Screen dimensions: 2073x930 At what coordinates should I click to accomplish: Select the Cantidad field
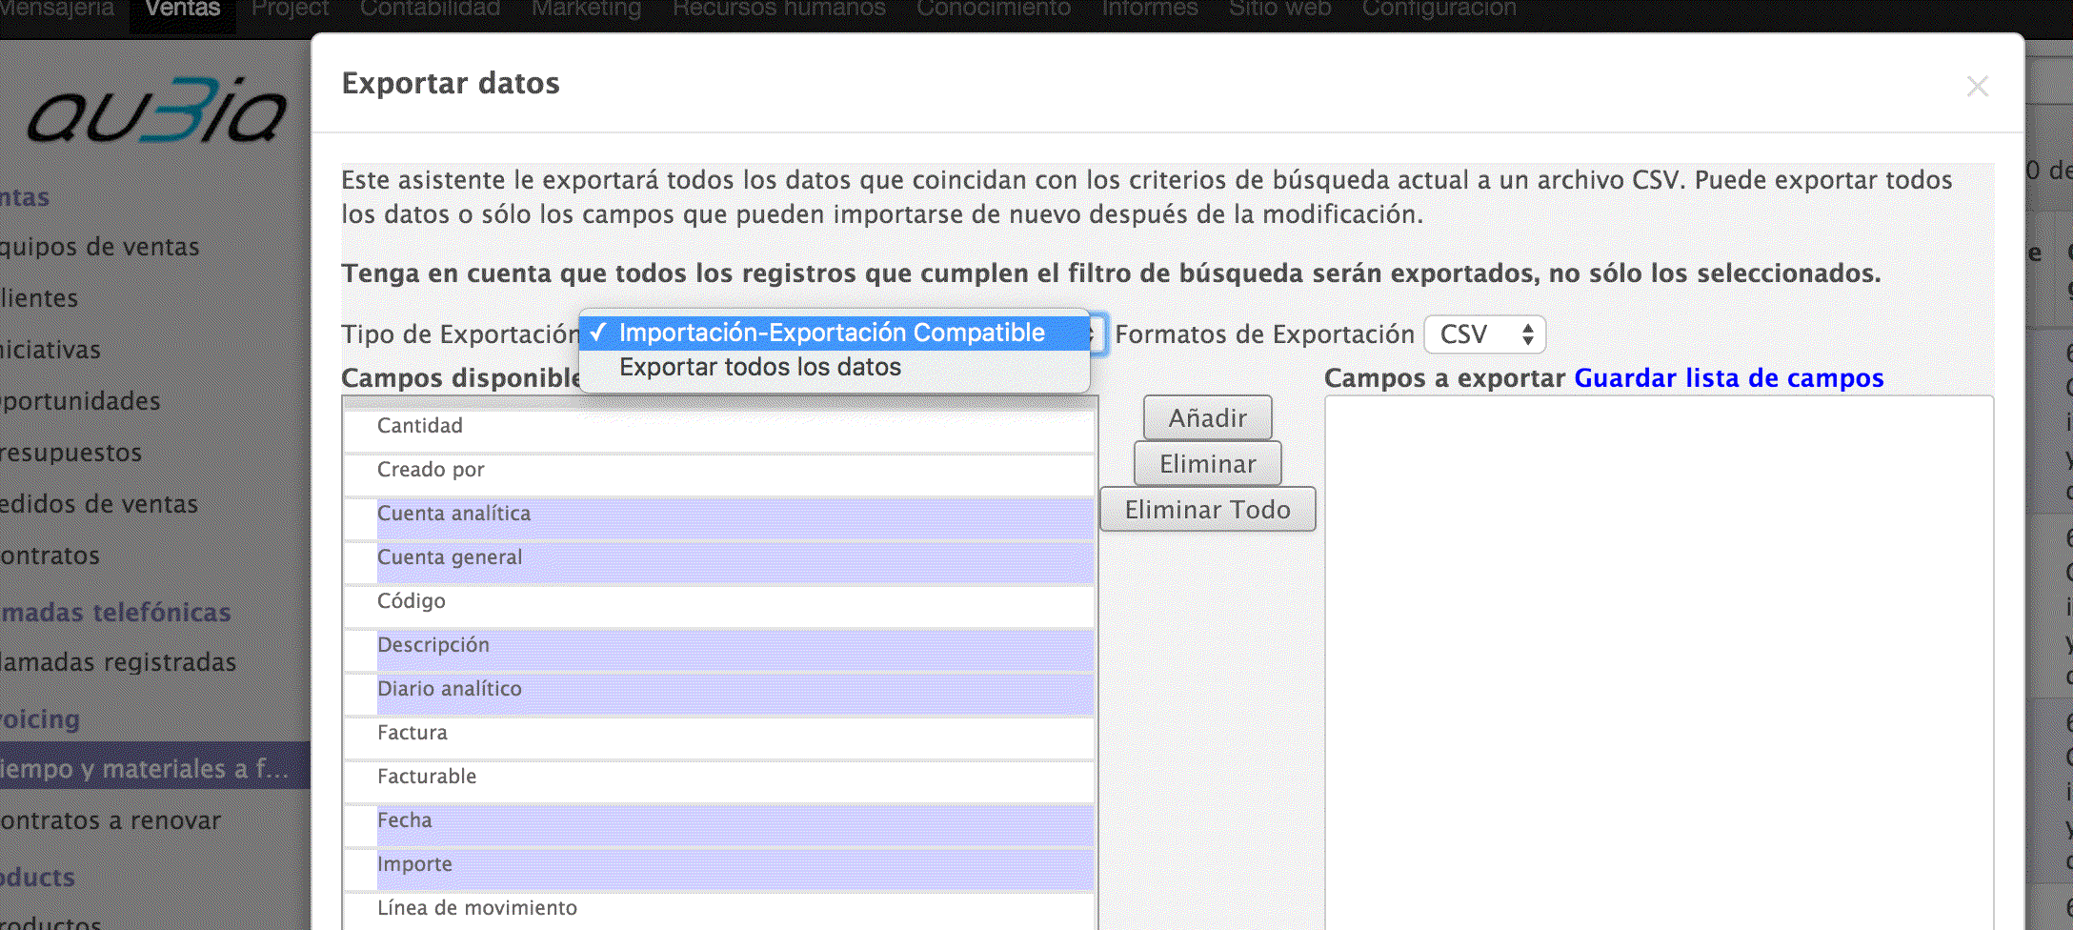(x=420, y=426)
